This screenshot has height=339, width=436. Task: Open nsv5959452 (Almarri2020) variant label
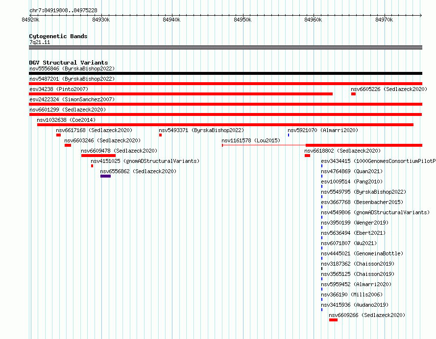[356, 284]
